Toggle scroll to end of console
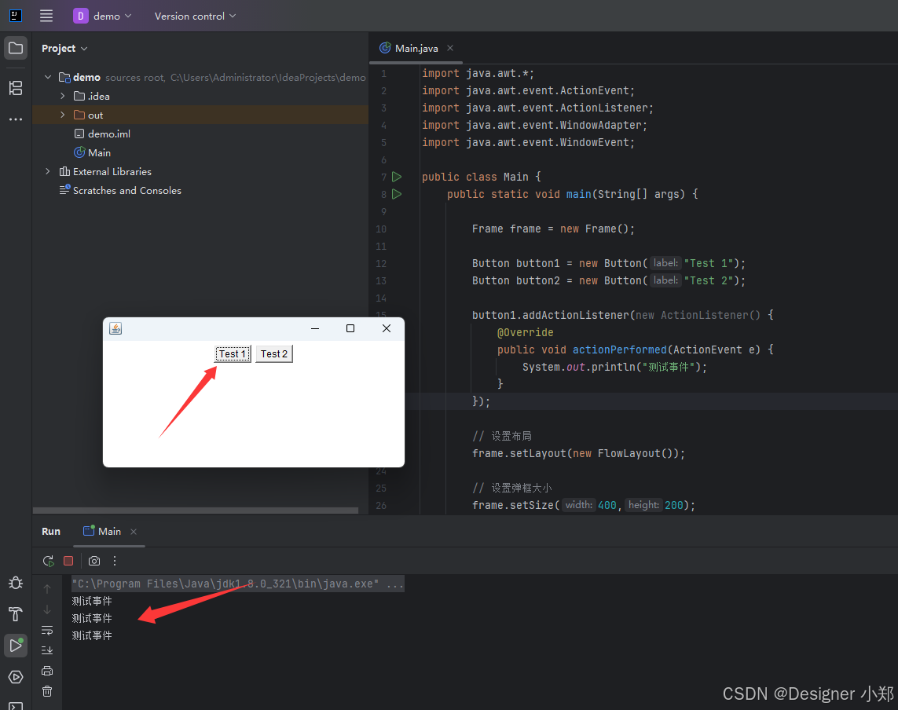898x710 pixels. (x=47, y=650)
